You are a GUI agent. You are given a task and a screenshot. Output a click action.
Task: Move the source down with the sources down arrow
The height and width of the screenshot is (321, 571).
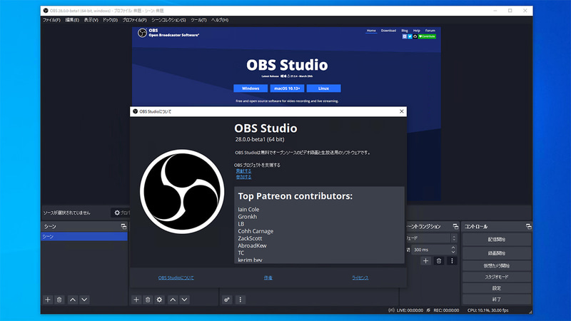pos(185,300)
